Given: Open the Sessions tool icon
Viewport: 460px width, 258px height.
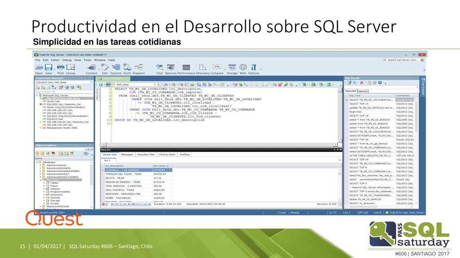Looking at the screenshot, I should coord(170,69).
